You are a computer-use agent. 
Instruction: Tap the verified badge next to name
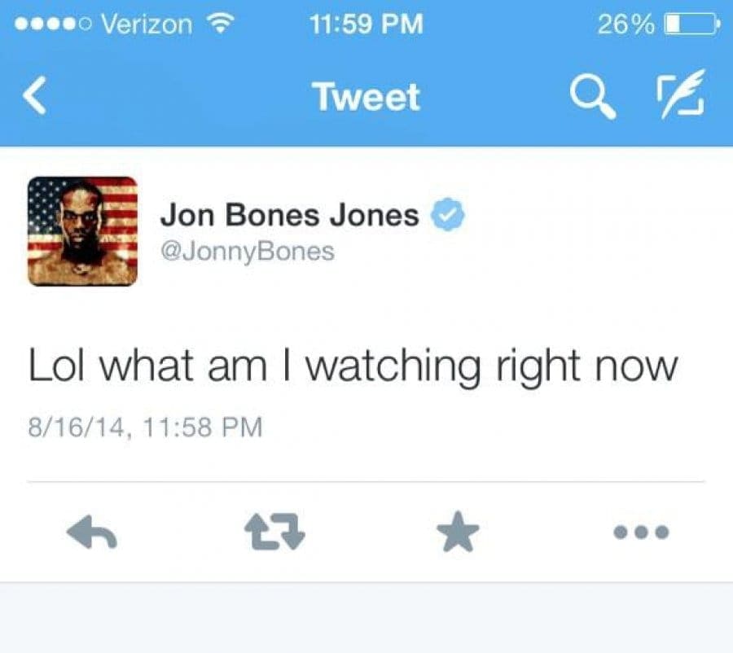[447, 214]
